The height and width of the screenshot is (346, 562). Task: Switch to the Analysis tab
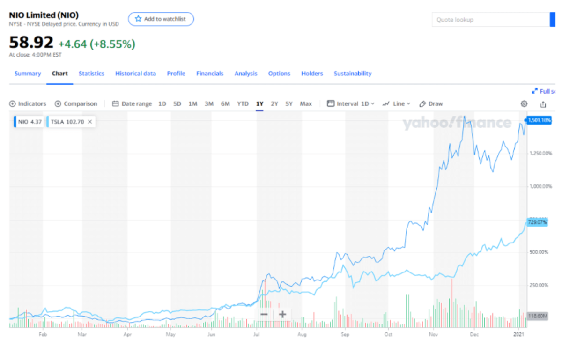pyautogui.click(x=246, y=74)
